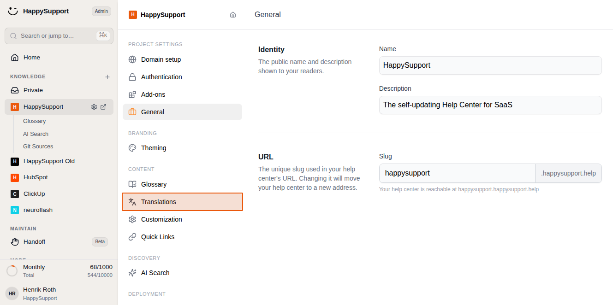
Task: Click the Slug input field
Action: 457,173
